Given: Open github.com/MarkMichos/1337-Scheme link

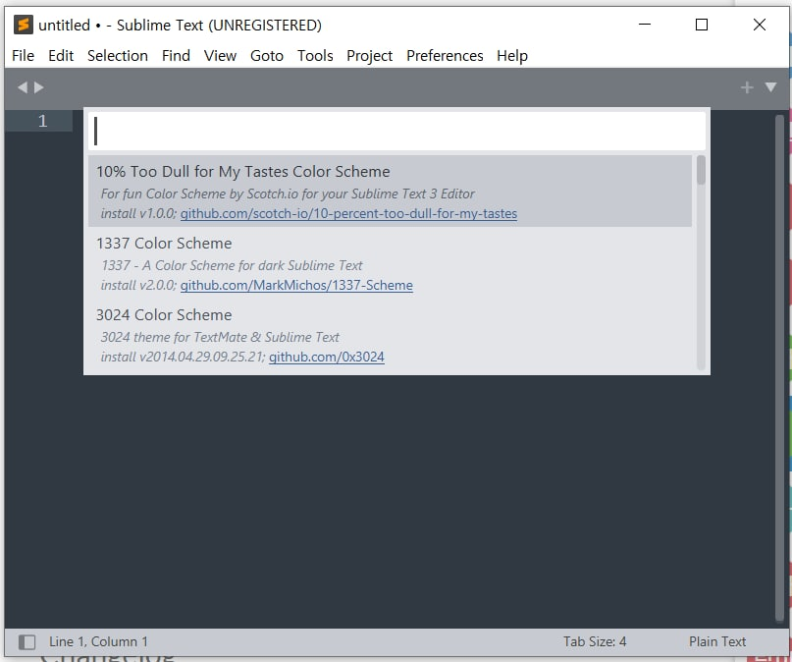Looking at the screenshot, I should 296,286.
